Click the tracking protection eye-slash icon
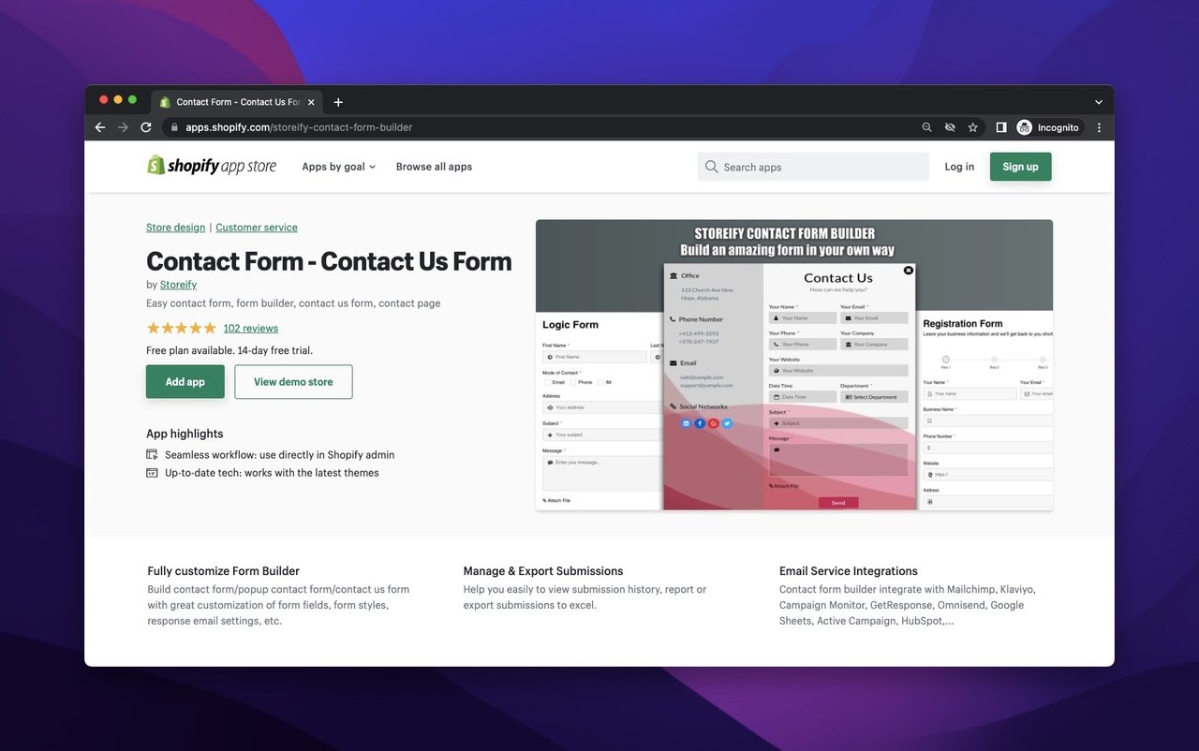Image resolution: width=1199 pixels, height=751 pixels. click(x=950, y=127)
